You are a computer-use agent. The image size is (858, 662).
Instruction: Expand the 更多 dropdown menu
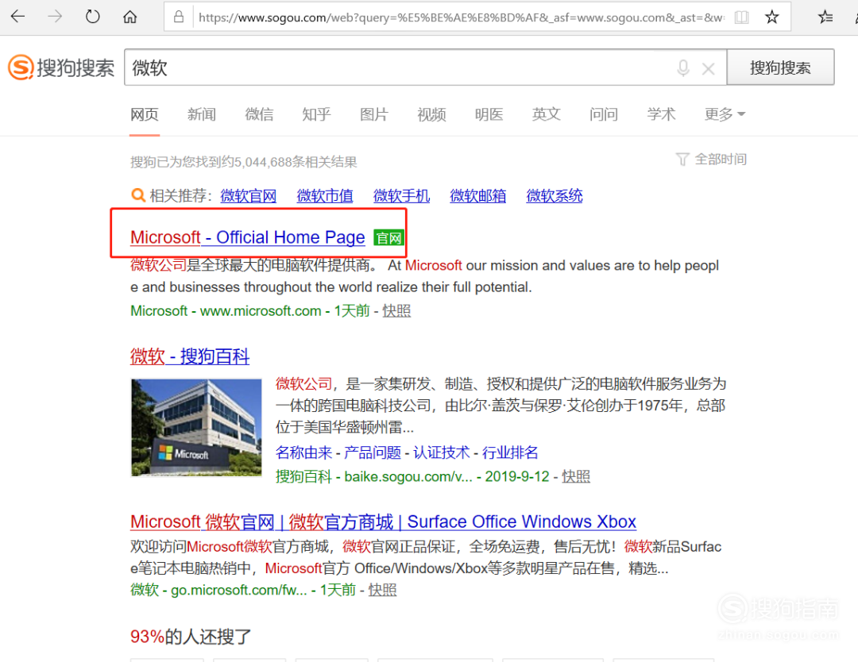(725, 114)
